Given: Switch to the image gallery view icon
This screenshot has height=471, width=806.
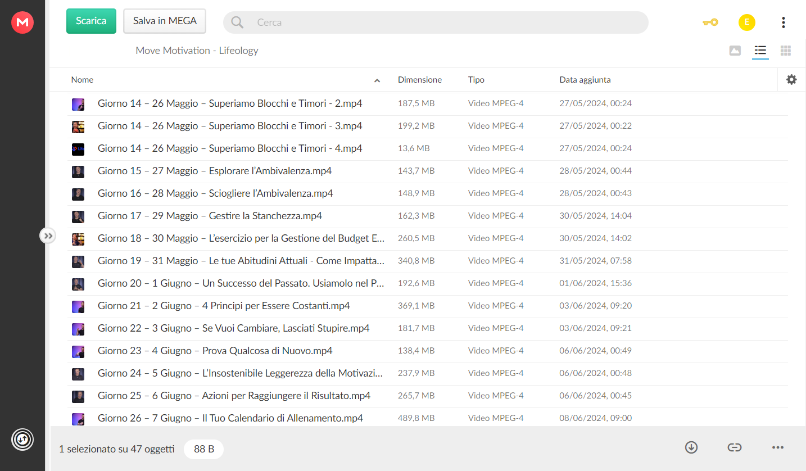Looking at the screenshot, I should 735,51.
